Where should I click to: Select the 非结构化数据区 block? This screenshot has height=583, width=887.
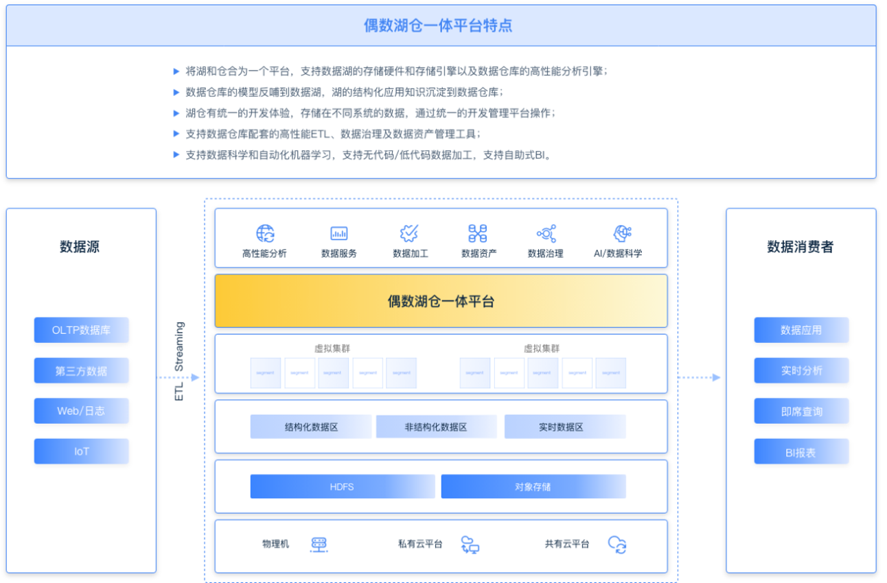point(436,427)
